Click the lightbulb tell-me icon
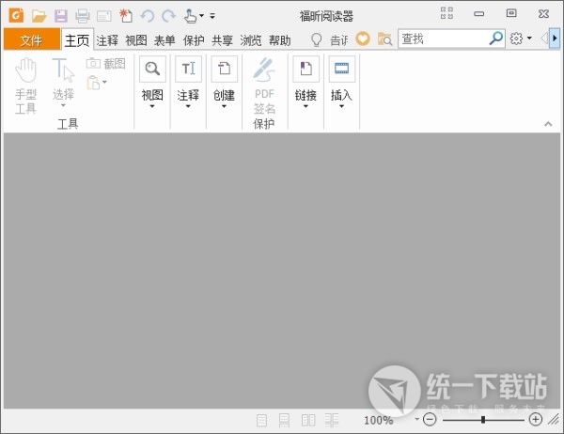564x434 pixels. click(316, 39)
